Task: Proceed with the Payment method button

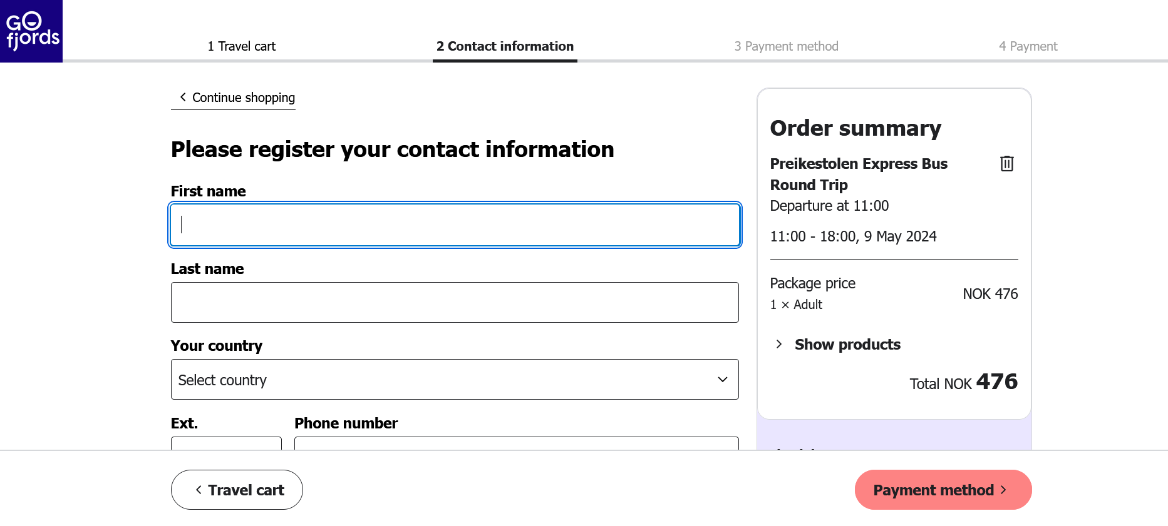Action: [933, 490]
